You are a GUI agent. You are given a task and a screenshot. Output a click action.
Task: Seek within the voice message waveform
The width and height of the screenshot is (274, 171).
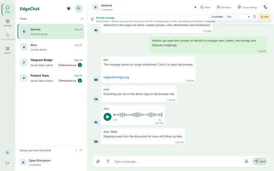click(138, 115)
